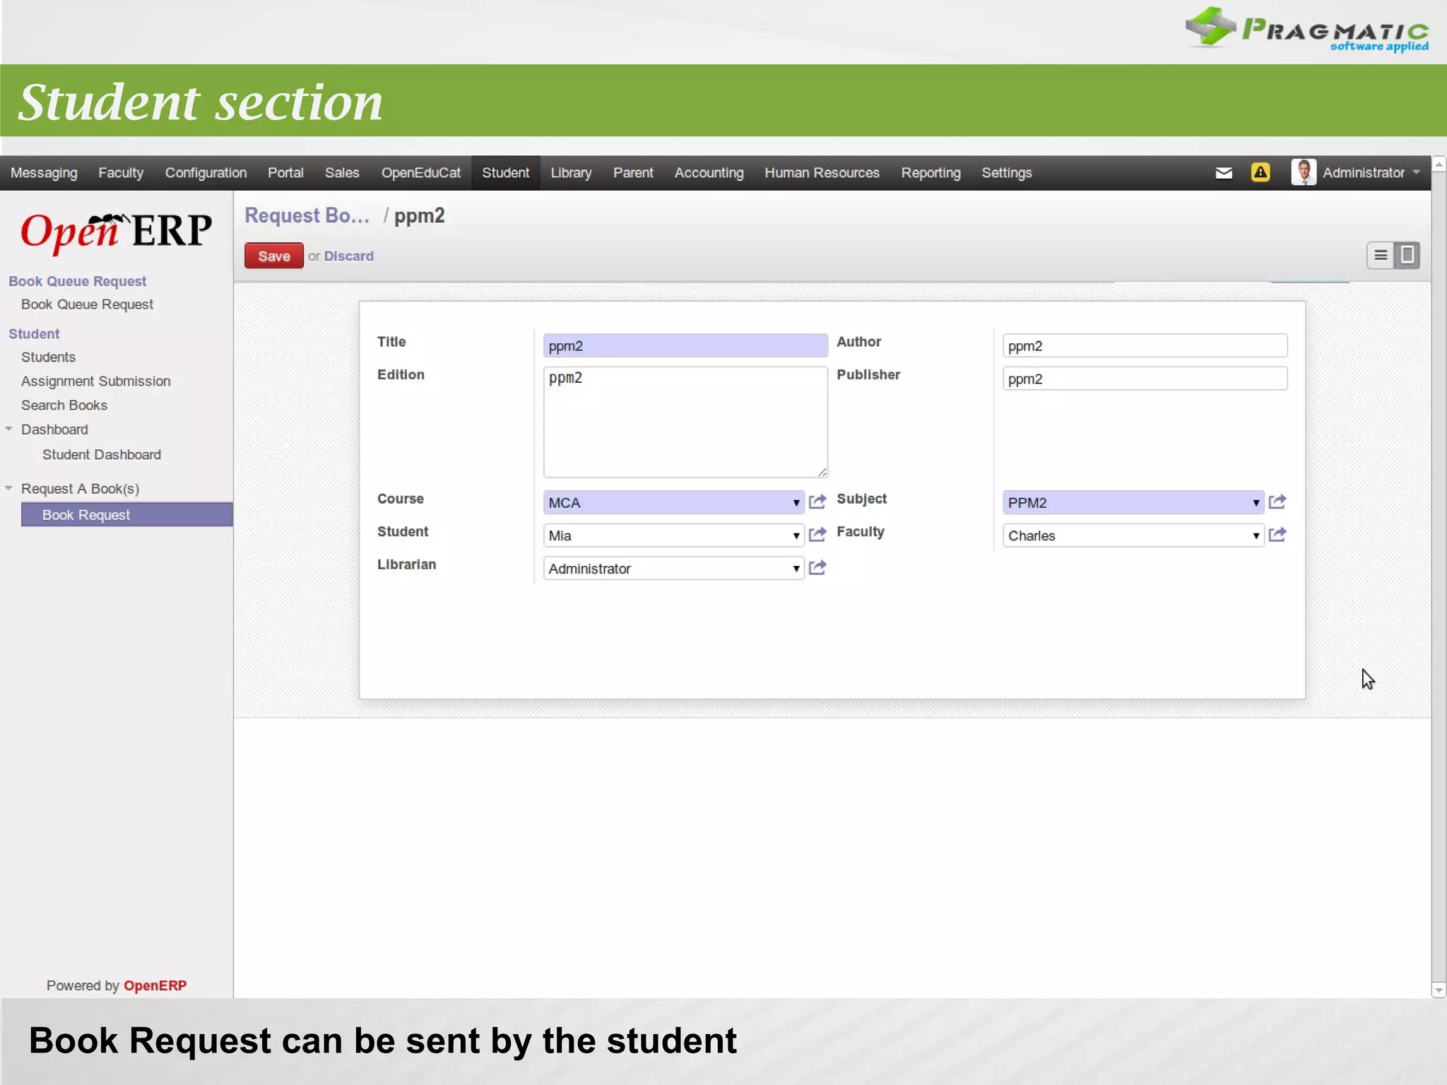Open the OpenERP powered-by link

pos(155,985)
